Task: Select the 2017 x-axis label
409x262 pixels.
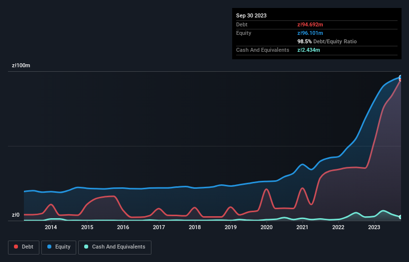Action: [159, 227]
